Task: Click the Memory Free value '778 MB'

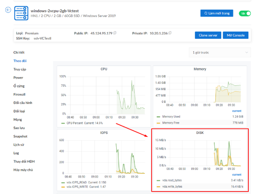Action: point(238,123)
